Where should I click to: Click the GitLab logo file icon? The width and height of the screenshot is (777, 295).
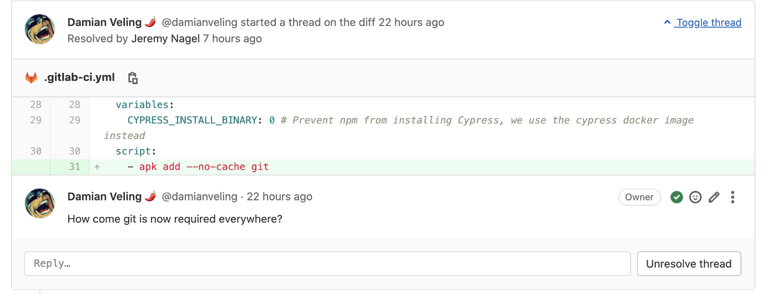[x=31, y=78]
